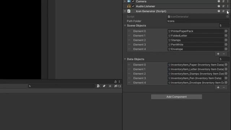
Task: Toggle hidden packages visibility showing 13
Action: [x=118, y=86]
